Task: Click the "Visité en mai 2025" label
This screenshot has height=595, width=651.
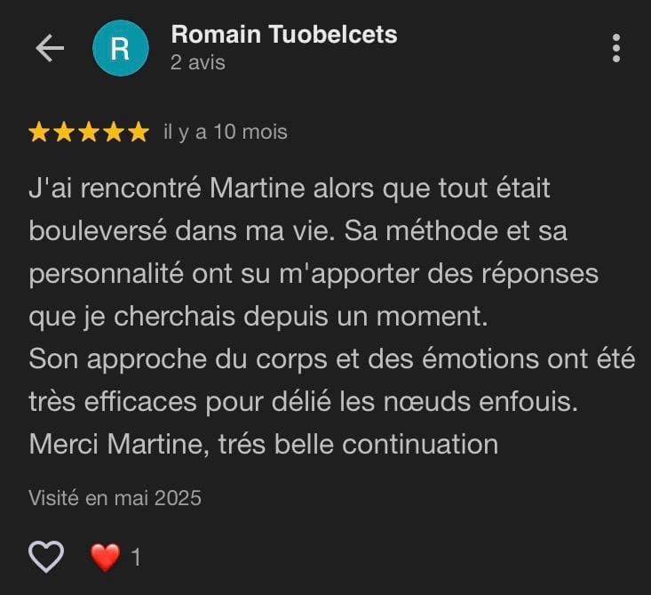Action: [115, 497]
